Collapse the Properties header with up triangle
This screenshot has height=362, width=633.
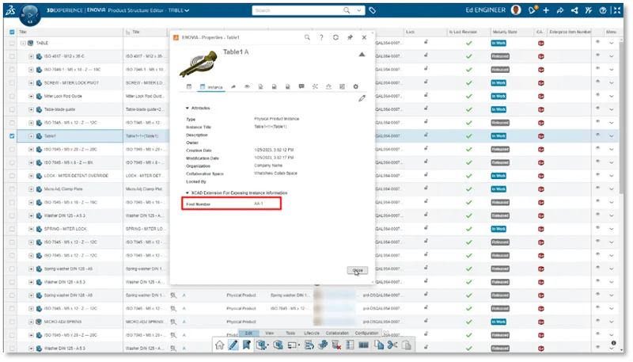point(362,55)
